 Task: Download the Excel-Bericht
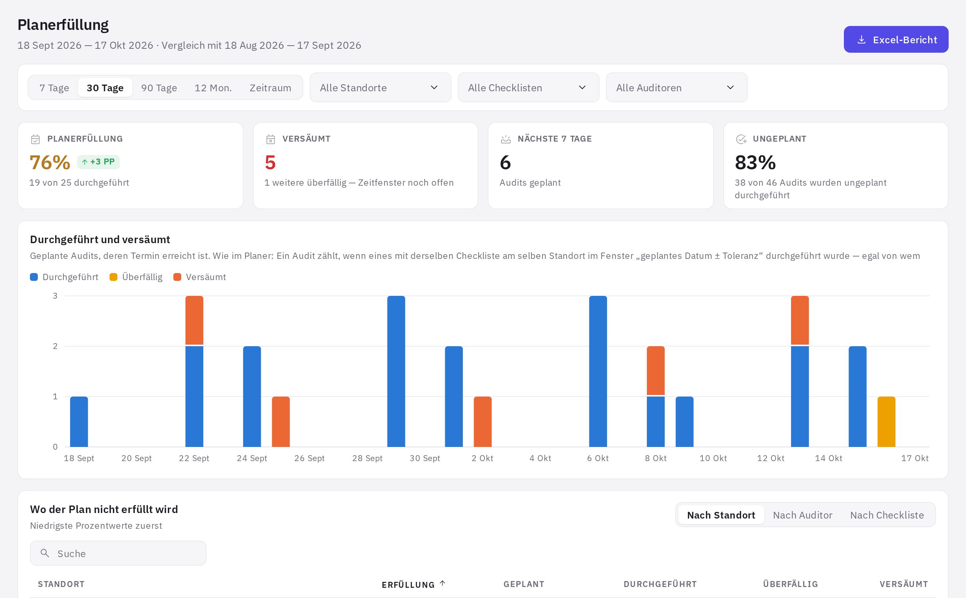pos(896,40)
